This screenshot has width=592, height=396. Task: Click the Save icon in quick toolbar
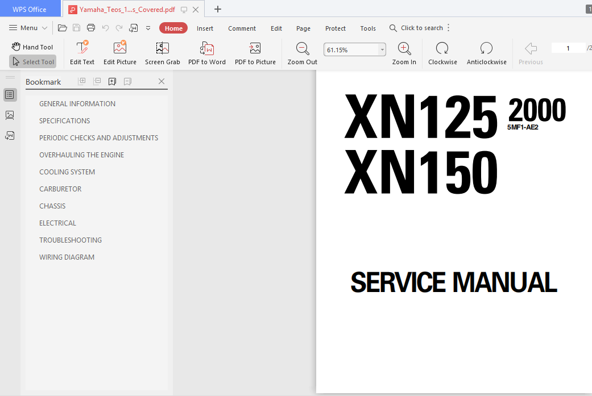click(76, 28)
